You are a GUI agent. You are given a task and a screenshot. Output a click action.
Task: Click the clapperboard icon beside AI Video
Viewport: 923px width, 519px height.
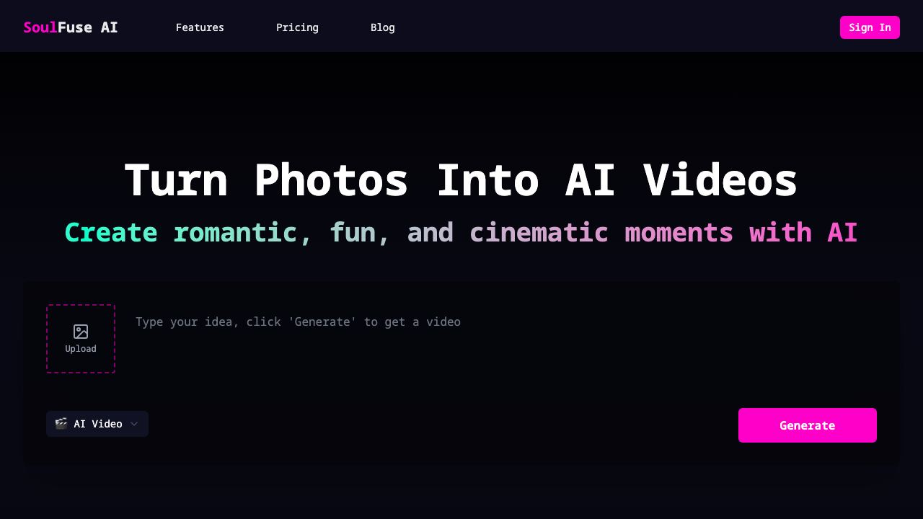tap(61, 424)
